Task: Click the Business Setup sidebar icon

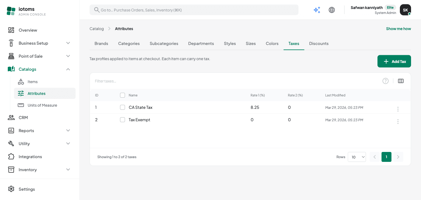Action: coord(11,43)
